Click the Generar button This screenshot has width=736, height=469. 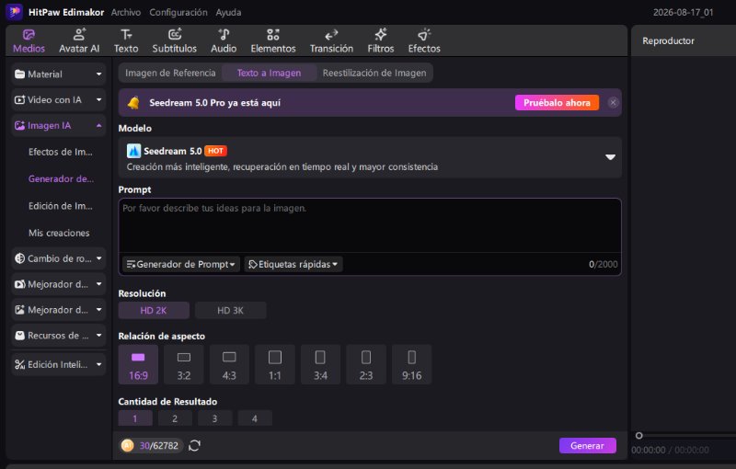coord(587,445)
